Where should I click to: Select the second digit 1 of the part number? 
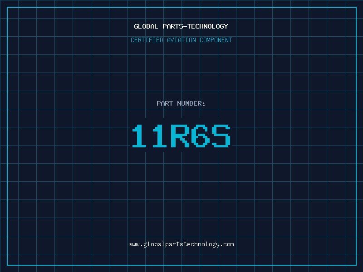(x=161, y=136)
